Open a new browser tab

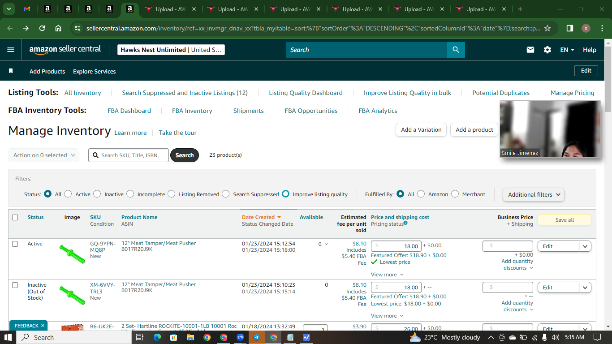coord(520,9)
